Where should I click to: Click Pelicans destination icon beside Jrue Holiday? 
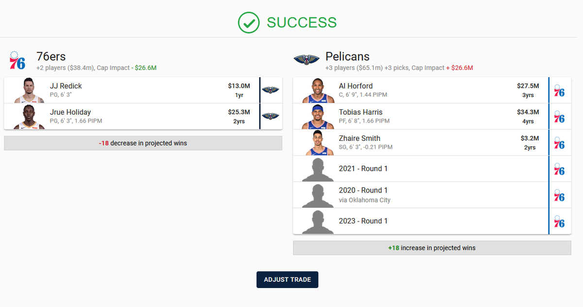pyautogui.click(x=271, y=116)
